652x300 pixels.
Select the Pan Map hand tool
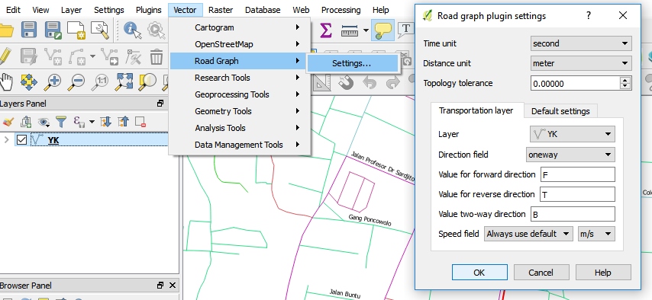(x=6, y=81)
